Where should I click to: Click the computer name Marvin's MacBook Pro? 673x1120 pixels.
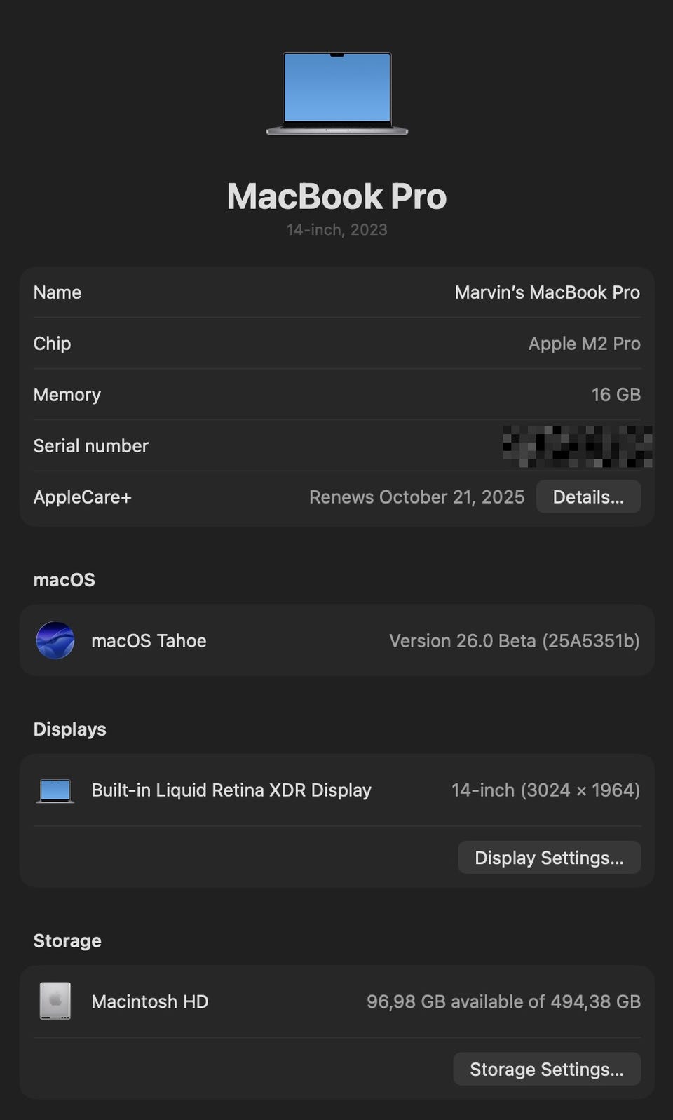click(x=547, y=292)
